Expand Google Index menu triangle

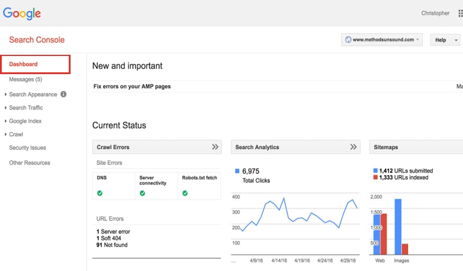[5, 121]
